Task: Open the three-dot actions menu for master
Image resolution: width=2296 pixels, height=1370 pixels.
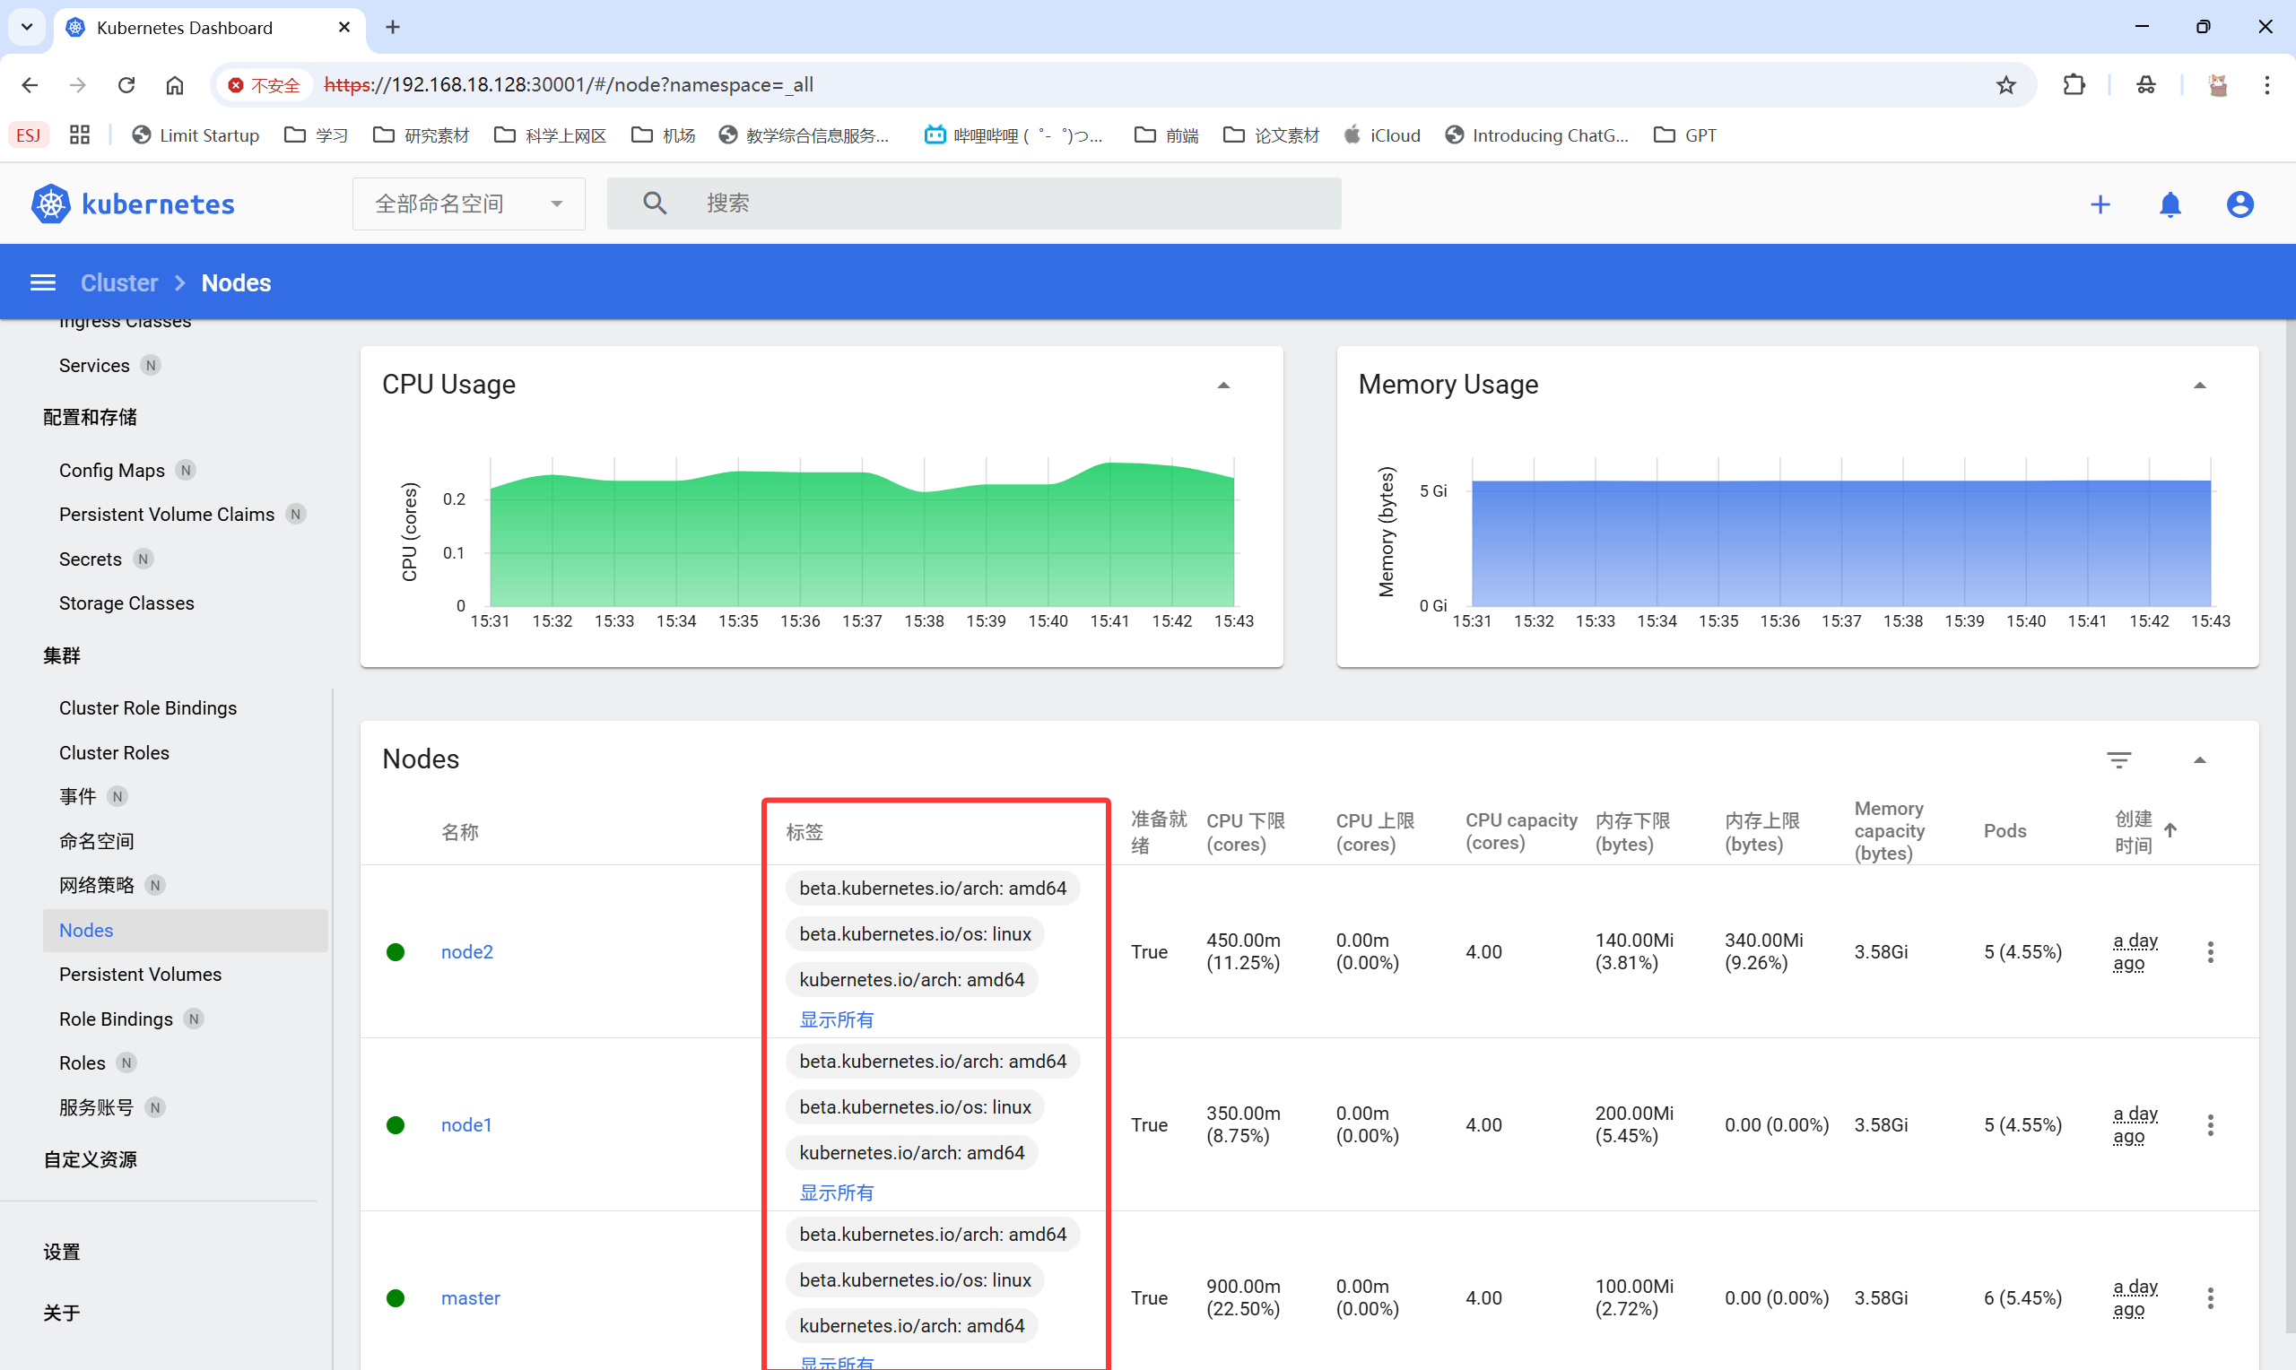Action: pos(2210,1298)
